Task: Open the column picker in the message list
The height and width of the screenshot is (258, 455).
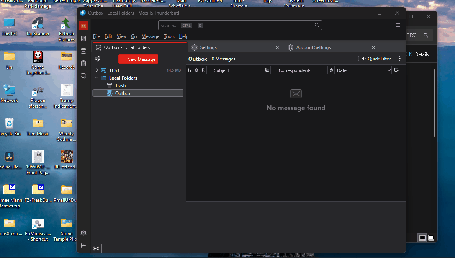Action: coord(396,70)
